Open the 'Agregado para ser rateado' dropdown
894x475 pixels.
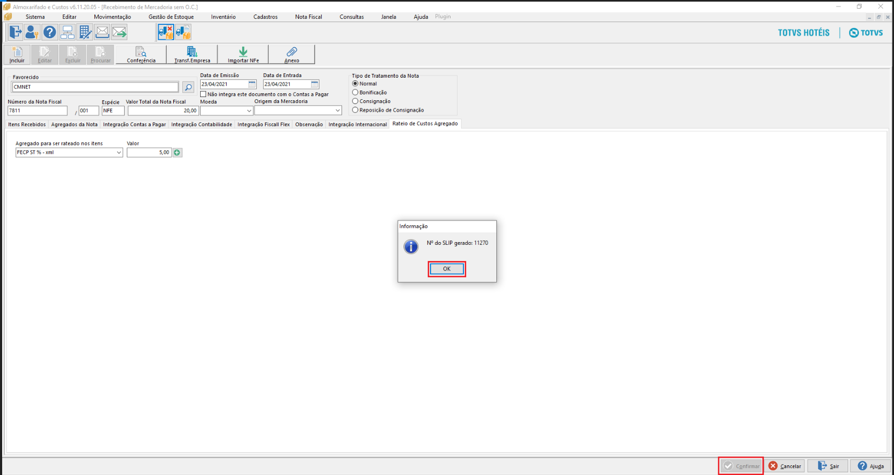pos(119,153)
